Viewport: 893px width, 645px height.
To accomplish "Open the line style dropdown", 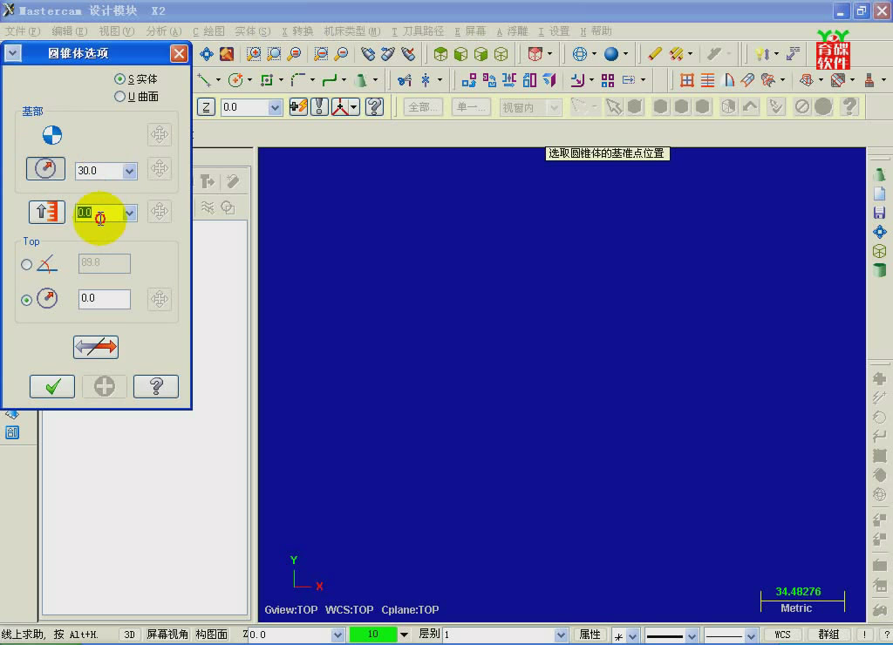I will point(692,635).
